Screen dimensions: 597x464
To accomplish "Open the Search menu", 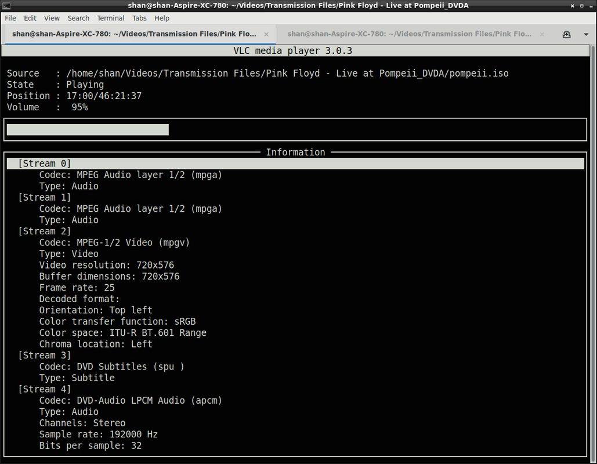I will point(78,19).
